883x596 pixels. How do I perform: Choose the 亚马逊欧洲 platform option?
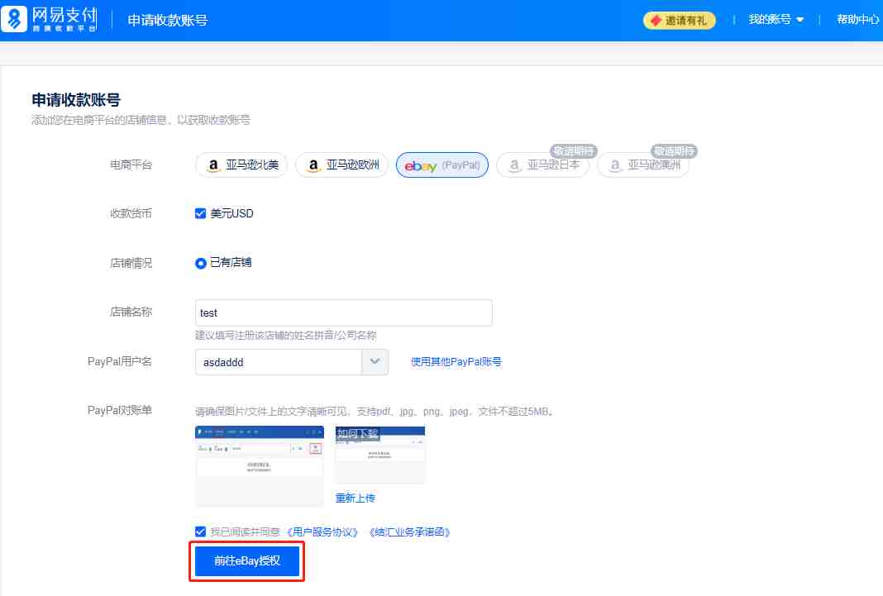(x=341, y=164)
